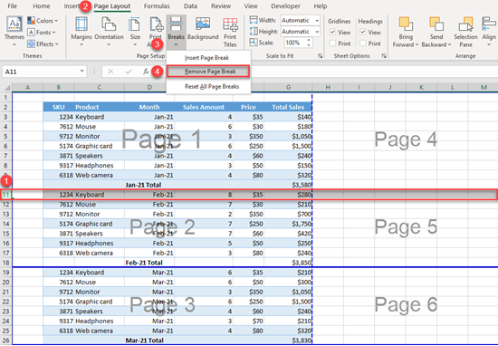
Task: Click the Jan-21 Total cell
Action: 143,185
